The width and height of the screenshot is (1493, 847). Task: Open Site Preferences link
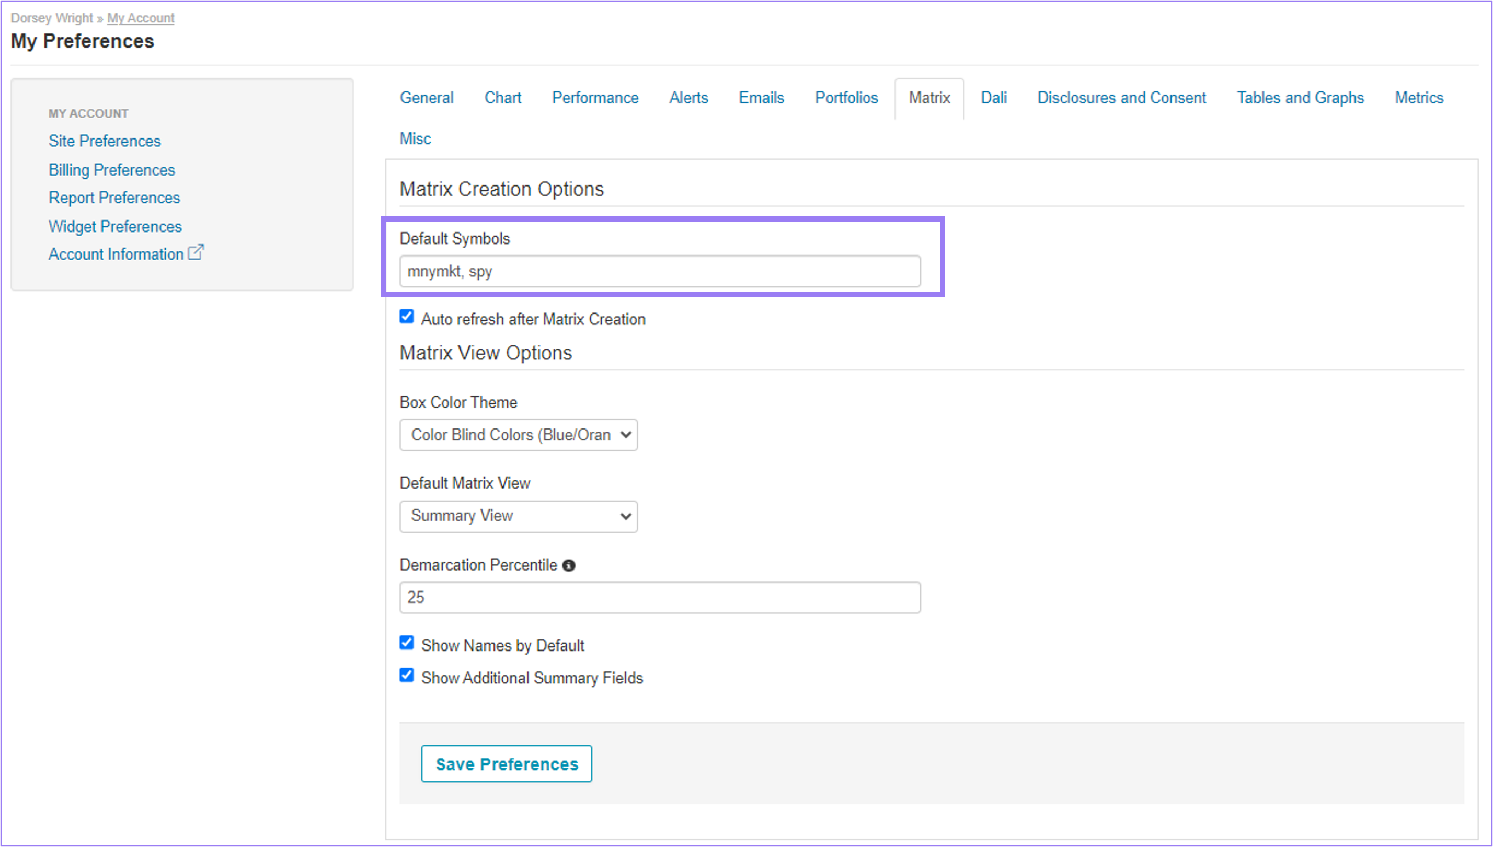tap(105, 141)
